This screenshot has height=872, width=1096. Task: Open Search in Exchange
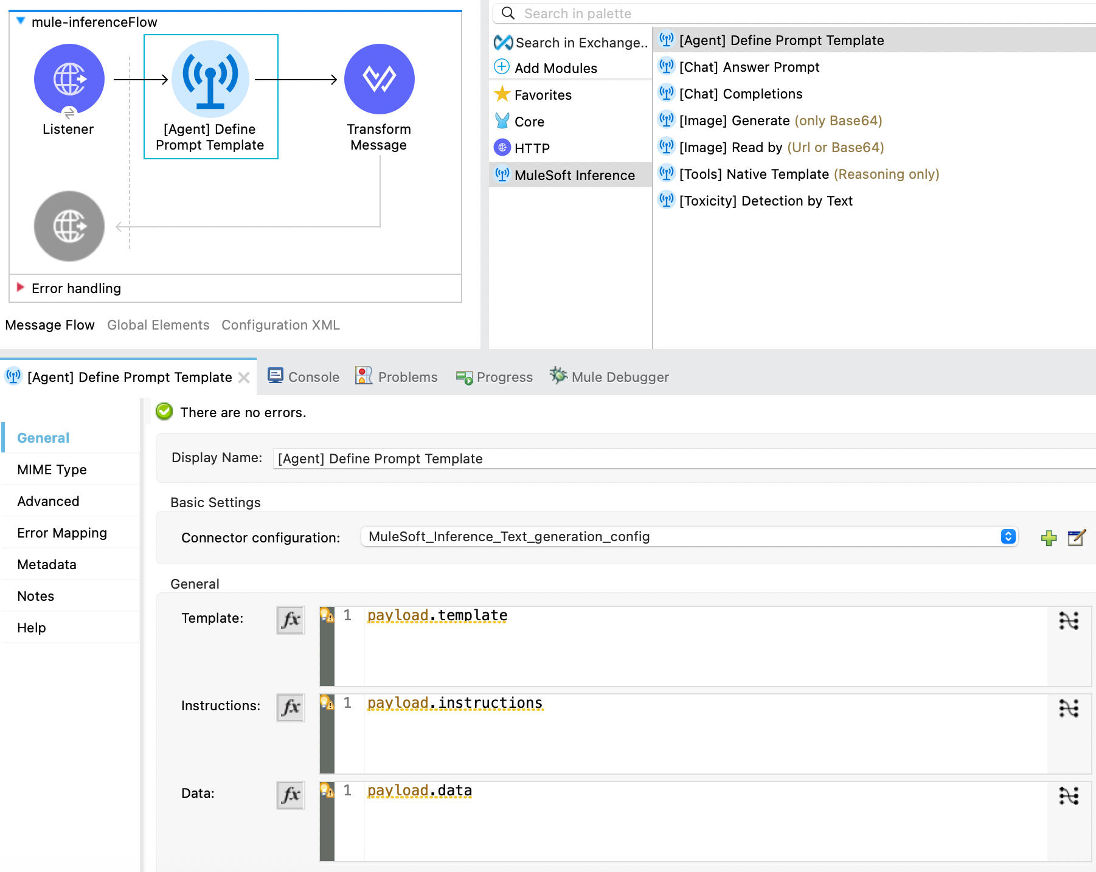coord(571,43)
